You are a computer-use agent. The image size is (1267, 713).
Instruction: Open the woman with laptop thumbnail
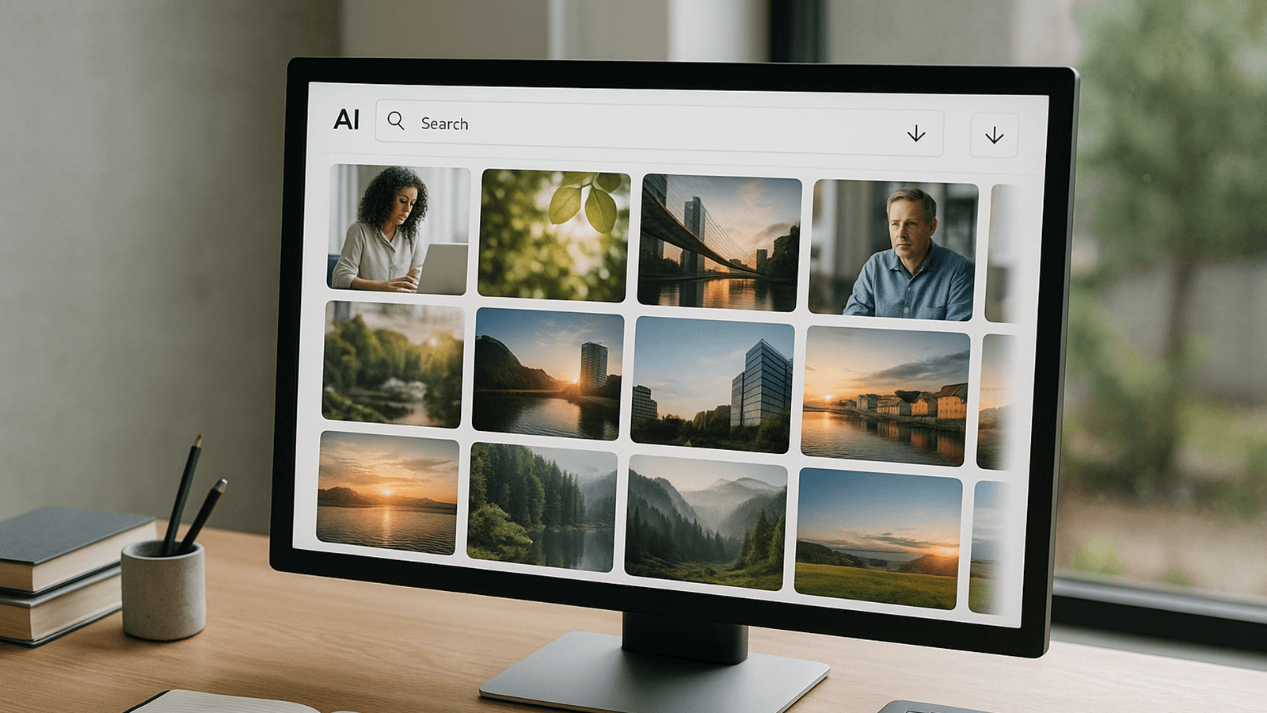point(398,229)
